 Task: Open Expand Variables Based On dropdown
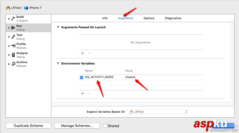point(157,112)
